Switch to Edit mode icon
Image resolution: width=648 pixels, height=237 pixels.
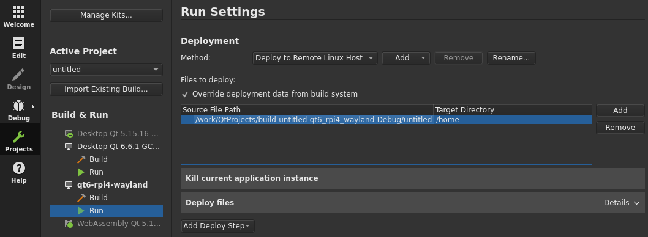pyautogui.click(x=18, y=43)
